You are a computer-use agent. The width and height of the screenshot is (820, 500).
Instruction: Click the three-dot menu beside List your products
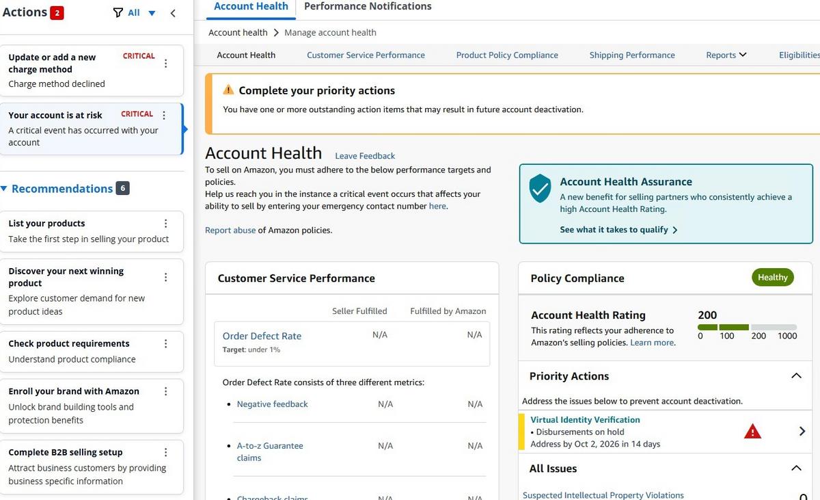tap(166, 224)
